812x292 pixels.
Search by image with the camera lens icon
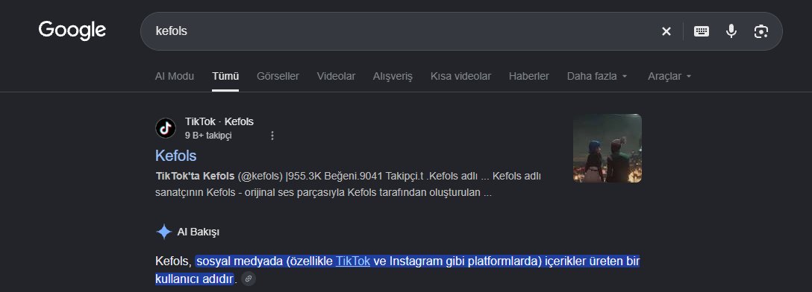point(761,31)
